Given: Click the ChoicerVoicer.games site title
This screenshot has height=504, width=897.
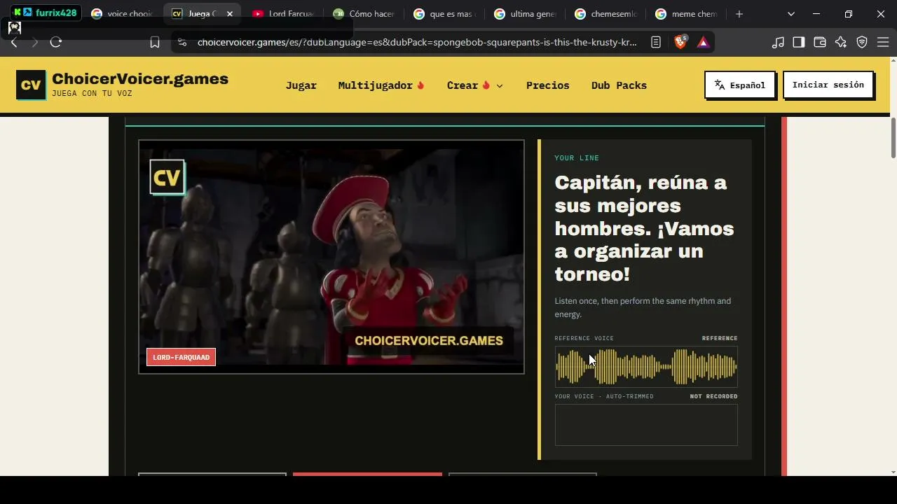Looking at the screenshot, I should 140,79.
